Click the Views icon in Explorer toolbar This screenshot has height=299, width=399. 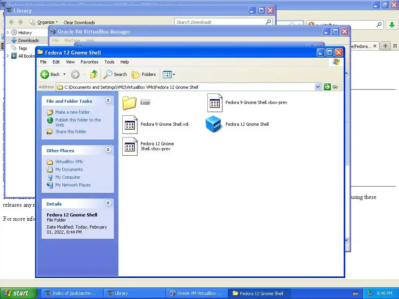click(x=167, y=74)
